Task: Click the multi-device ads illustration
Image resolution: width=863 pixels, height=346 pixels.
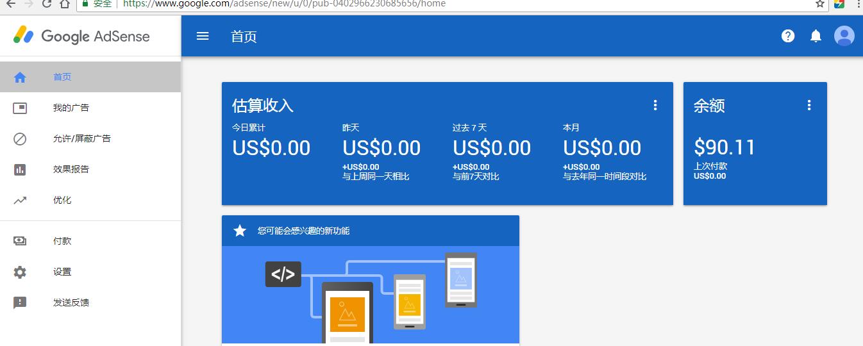Action: (x=371, y=296)
